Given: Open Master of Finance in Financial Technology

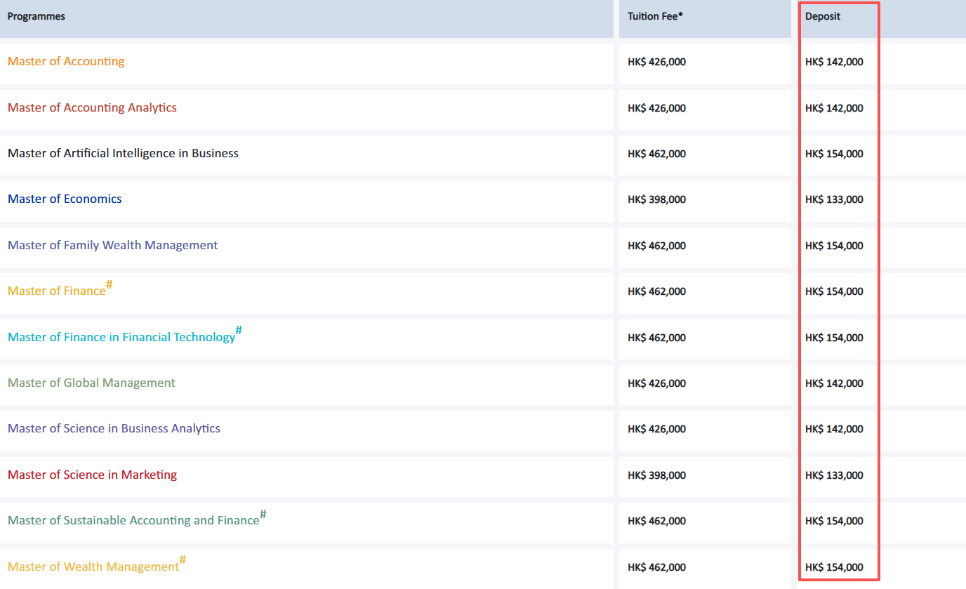Looking at the screenshot, I should point(121,338).
